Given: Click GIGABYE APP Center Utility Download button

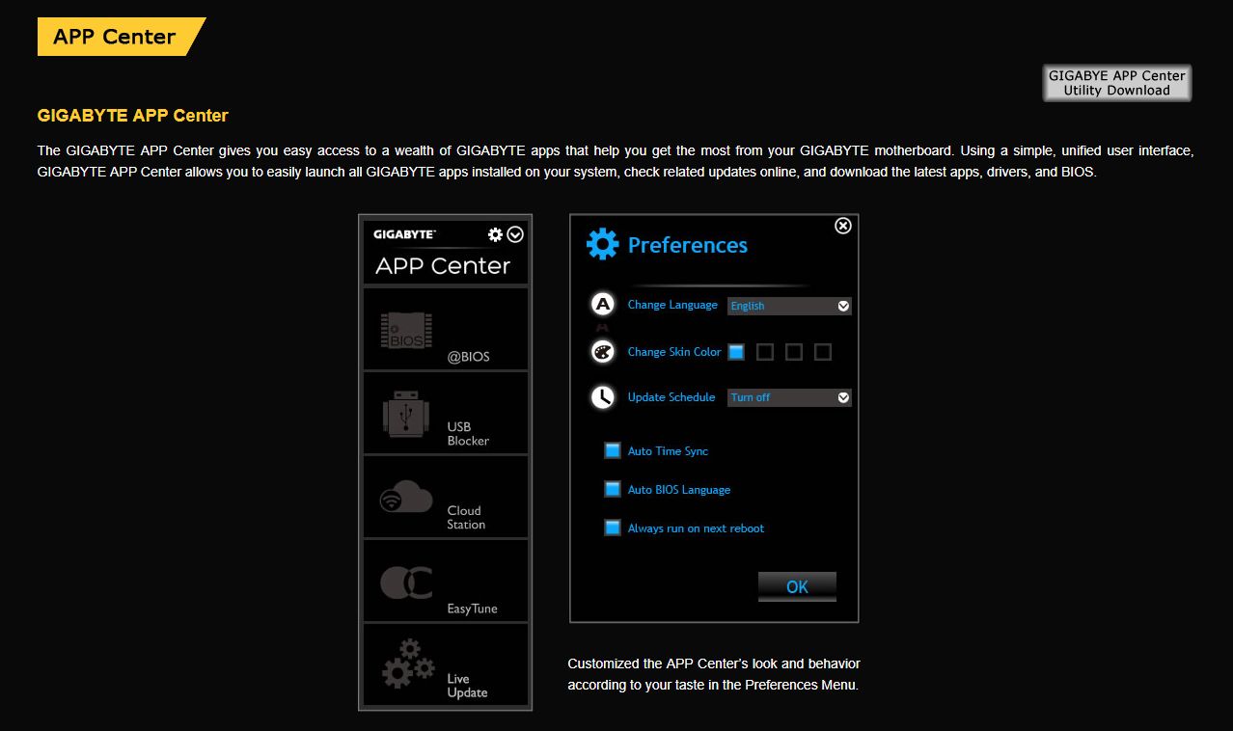Looking at the screenshot, I should click(1117, 83).
